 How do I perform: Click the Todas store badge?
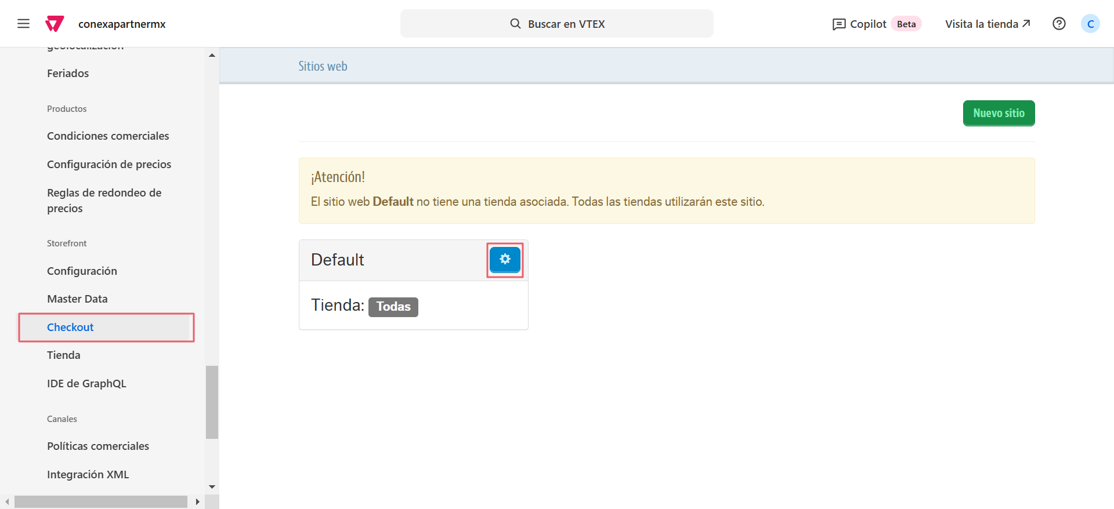pos(393,307)
